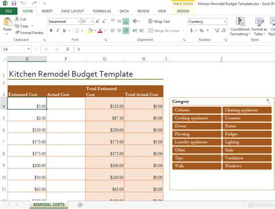This screenshot has height=209, width=275.
Task: Click the Increase Font Size icon
Action: tap(97, 21)
